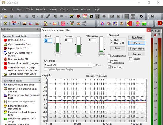Click the Attenuation value input field
Viewport: 163px width, 125px height.
click(x=92, y=40)
